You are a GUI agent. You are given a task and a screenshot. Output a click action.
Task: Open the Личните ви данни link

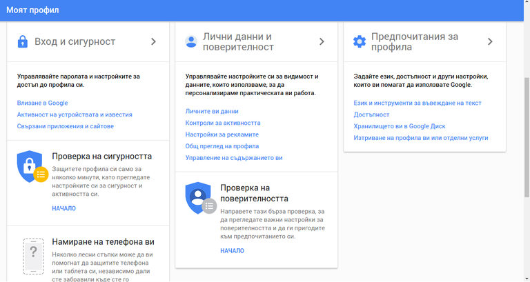coord(212,111)
